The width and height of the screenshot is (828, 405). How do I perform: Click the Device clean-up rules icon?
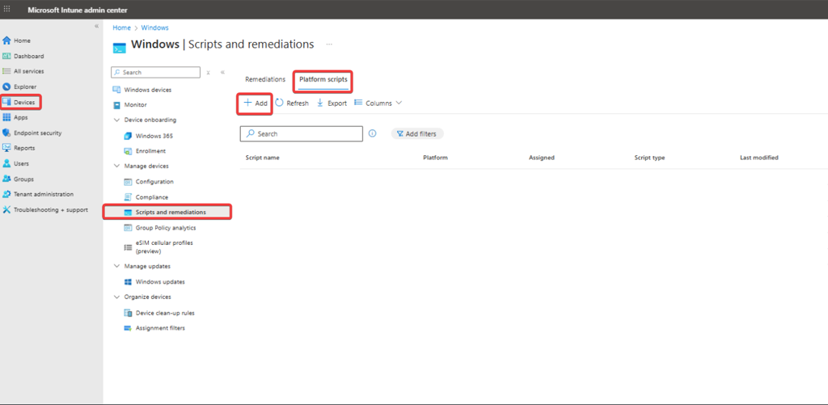pyautogui.click(x=127, y=313)
